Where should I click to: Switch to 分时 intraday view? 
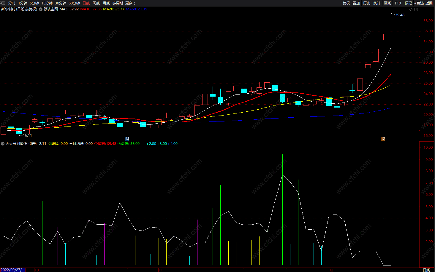point(12,3)
